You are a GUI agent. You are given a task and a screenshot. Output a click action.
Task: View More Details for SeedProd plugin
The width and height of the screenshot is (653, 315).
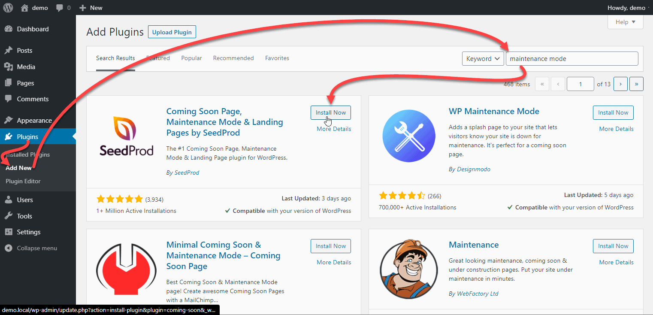point(334,129)
